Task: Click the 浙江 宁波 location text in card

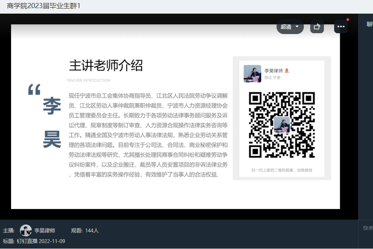Action: (272, 78)
